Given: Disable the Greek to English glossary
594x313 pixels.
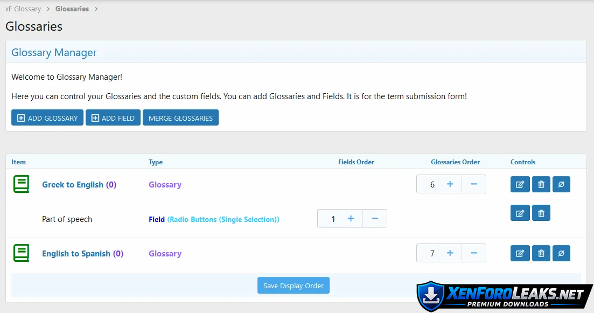Looking at the screenshot, I should coord(561,184).
